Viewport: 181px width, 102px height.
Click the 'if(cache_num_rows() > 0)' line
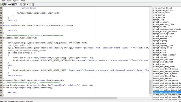click(22, 53)
